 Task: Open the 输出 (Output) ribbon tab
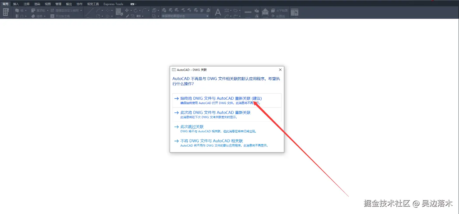coord(69,4)
